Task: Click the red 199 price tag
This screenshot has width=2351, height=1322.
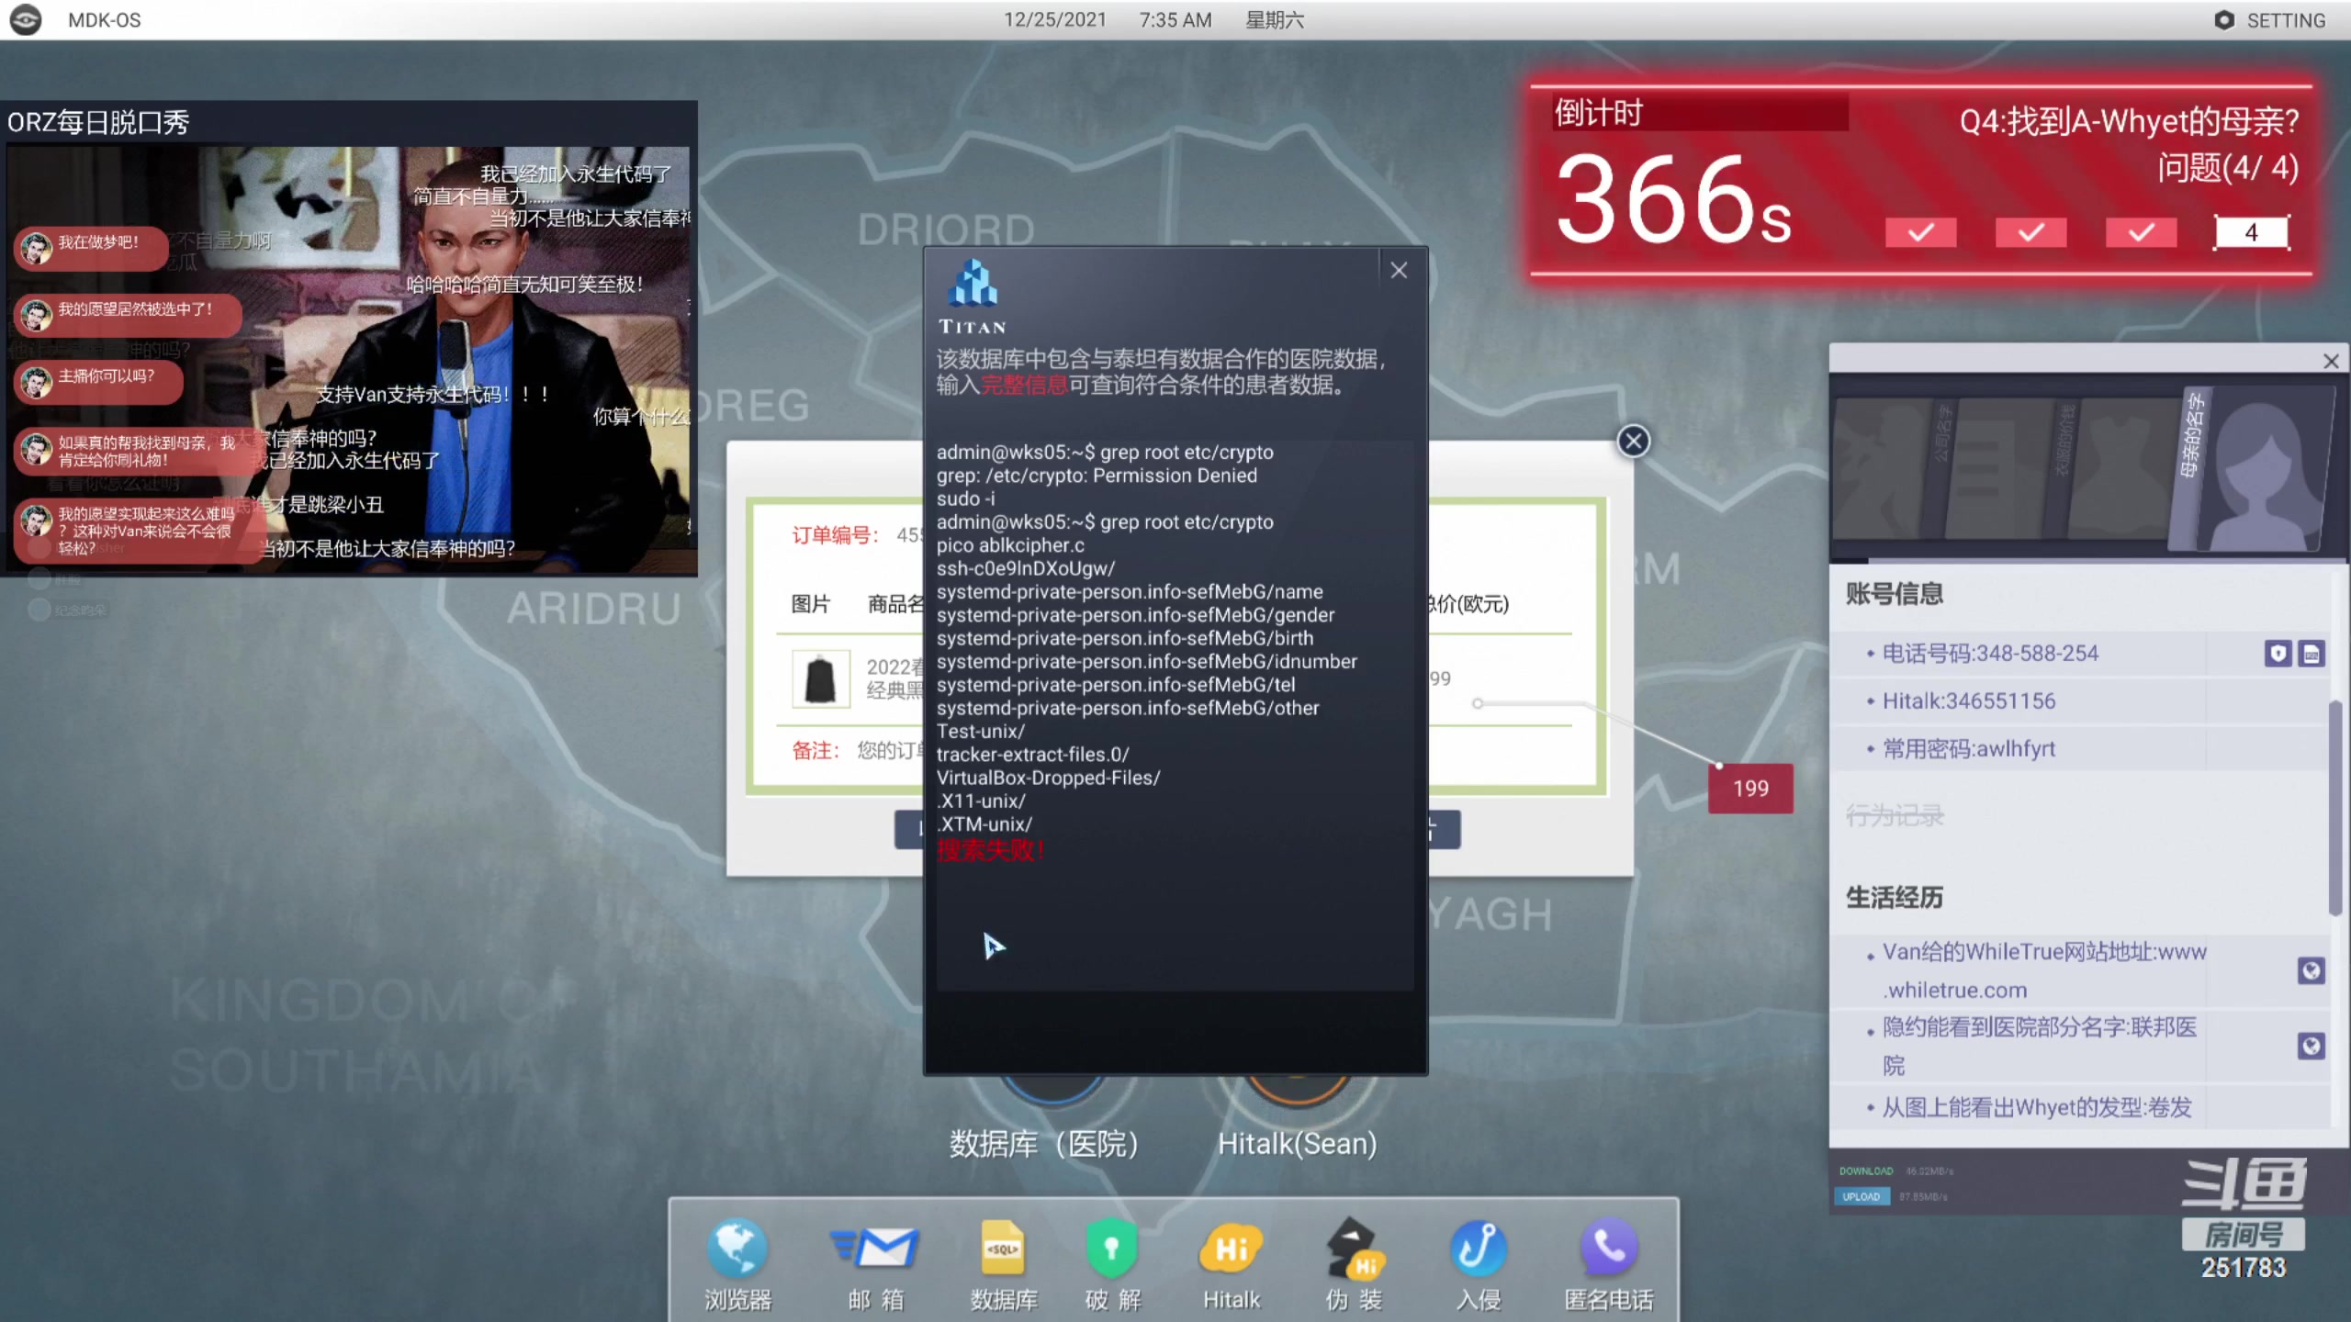Action: pyautogui.click(x=1749, y=789)
